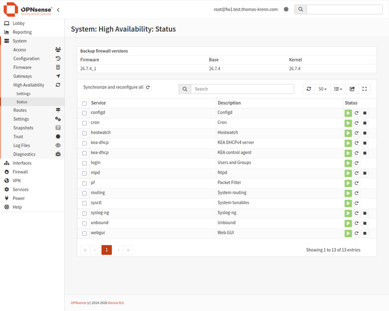Image resolution: width=389 pixels, height=311 pixels.
Task: Toggle fullscreen view of the table
Action: click(x=365, y=89)
